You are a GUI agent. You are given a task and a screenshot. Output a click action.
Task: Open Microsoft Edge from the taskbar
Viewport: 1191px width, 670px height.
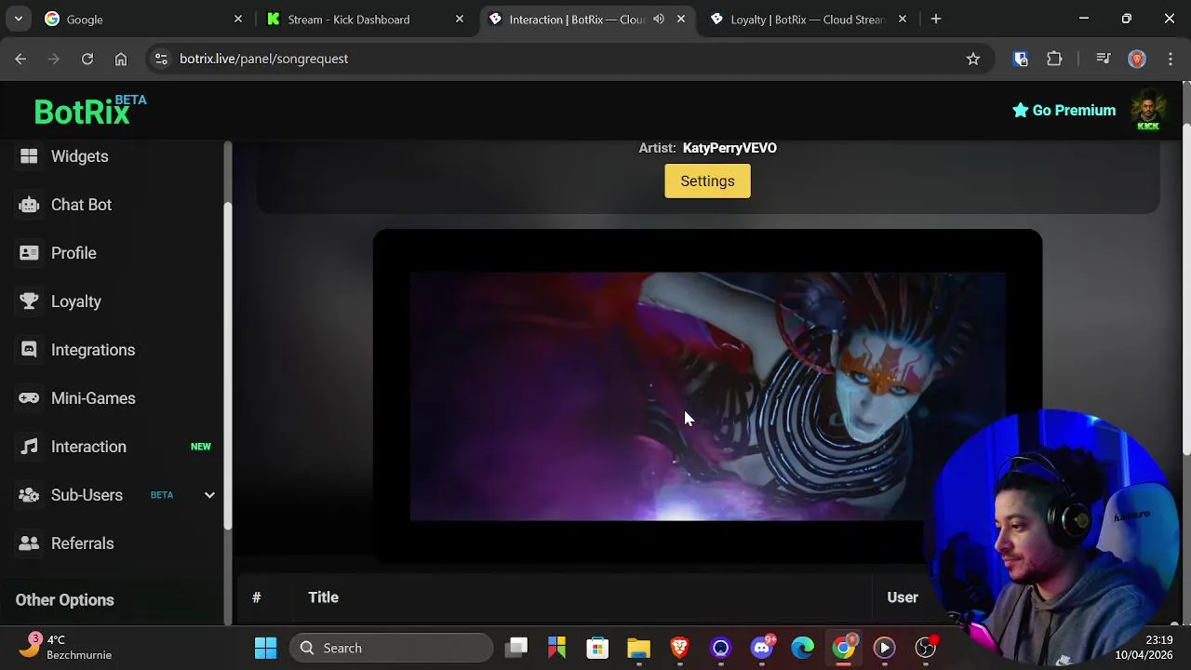(x=802, y=648)
